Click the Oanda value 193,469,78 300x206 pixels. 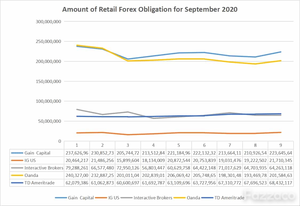(255, 175)
